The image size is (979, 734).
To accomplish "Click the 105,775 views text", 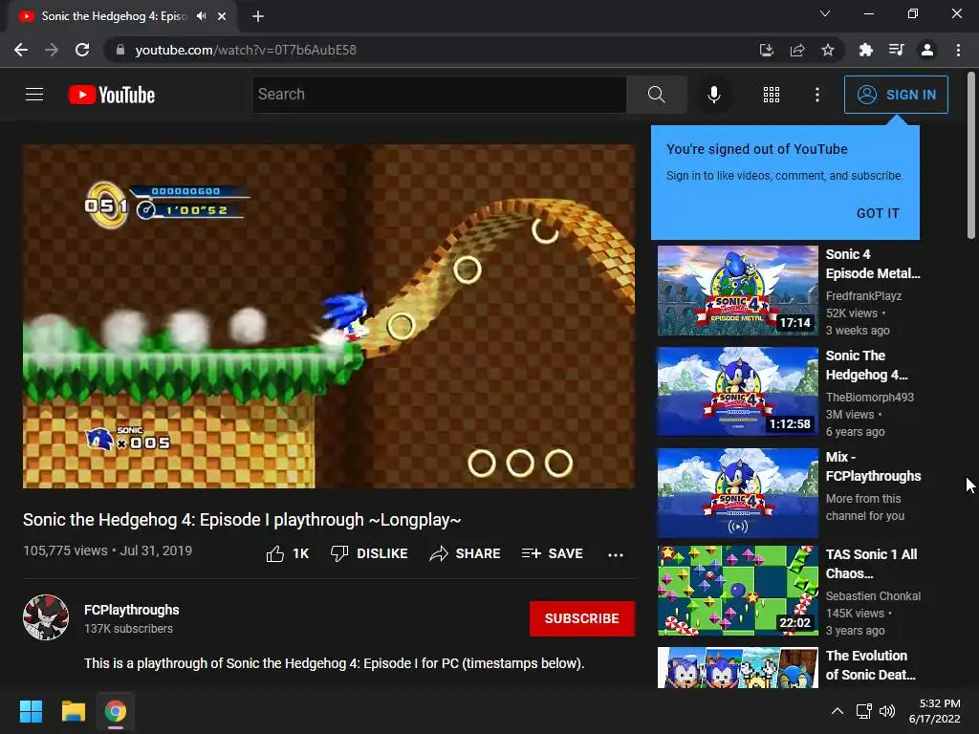I will pyautogui.click(x=65, y=550).
